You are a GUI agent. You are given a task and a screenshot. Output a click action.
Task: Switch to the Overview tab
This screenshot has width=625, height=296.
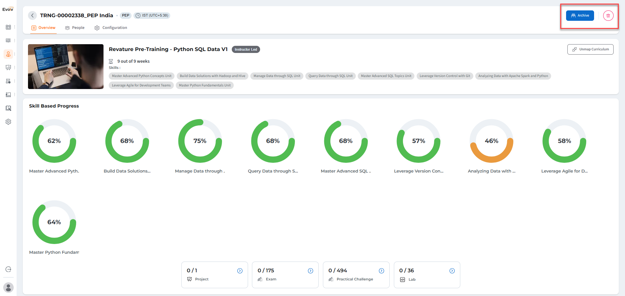click(43, 28)
